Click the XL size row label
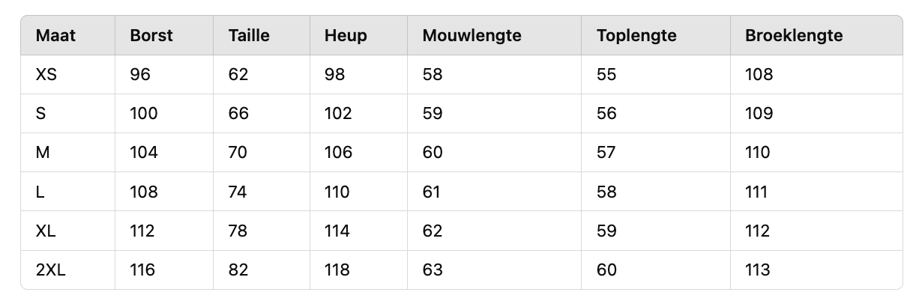The height and width of the screenshot is (307, 922). pyautogui.click(x=46, y=231)
